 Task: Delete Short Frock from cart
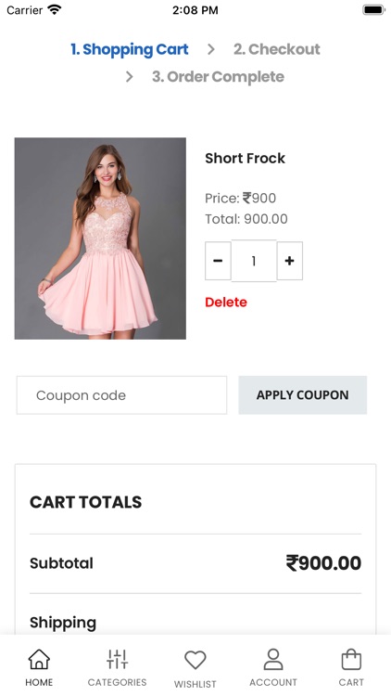[x=226, y=303]
